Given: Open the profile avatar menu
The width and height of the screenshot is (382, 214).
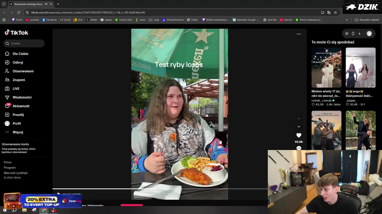Looking at the screenshot, I should tap(369, 34).
